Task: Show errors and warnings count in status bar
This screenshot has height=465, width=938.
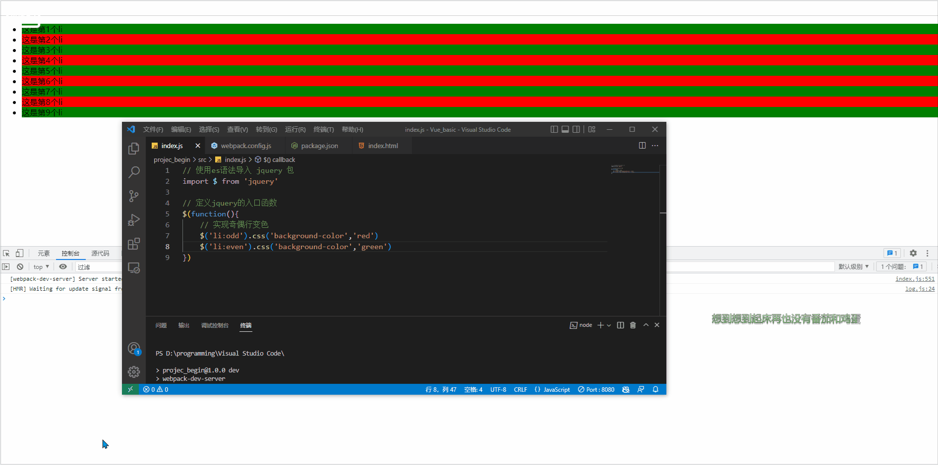Action: click(156, 390)
